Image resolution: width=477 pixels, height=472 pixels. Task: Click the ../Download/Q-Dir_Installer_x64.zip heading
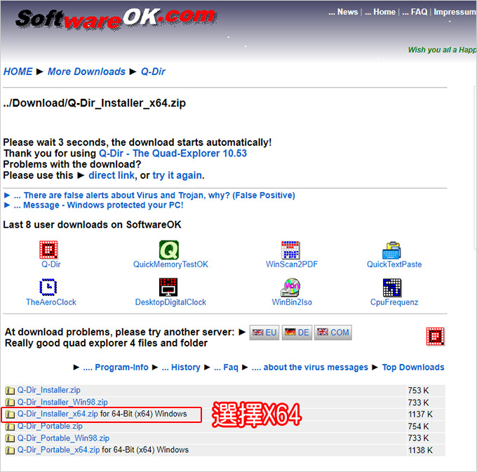point(94,103)
